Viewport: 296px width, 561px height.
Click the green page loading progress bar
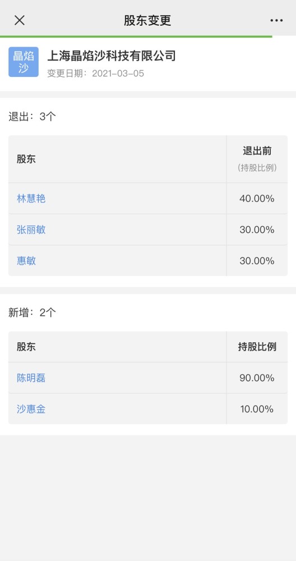tap(136, 36)
